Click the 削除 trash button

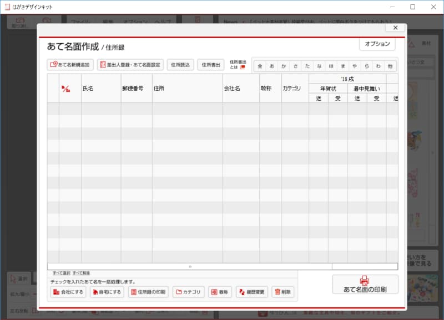(282, 292)
